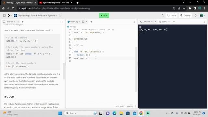
Task: Click the editor vertical scrollbar
Action: [x=136, y=69]
